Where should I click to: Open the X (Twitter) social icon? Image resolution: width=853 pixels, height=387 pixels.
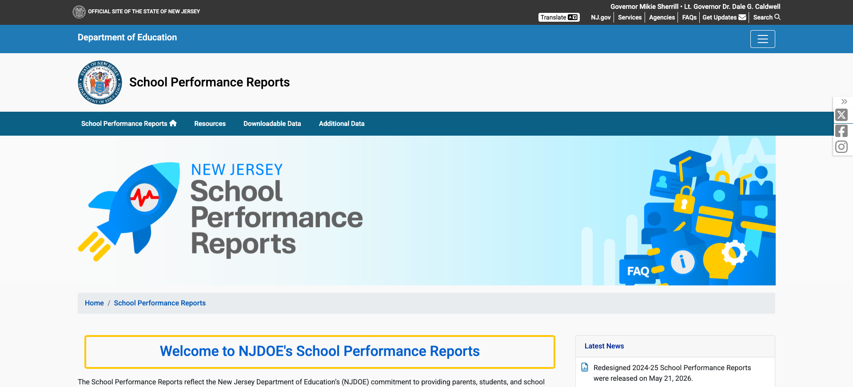pyautogui.click(x=841, y=115)
